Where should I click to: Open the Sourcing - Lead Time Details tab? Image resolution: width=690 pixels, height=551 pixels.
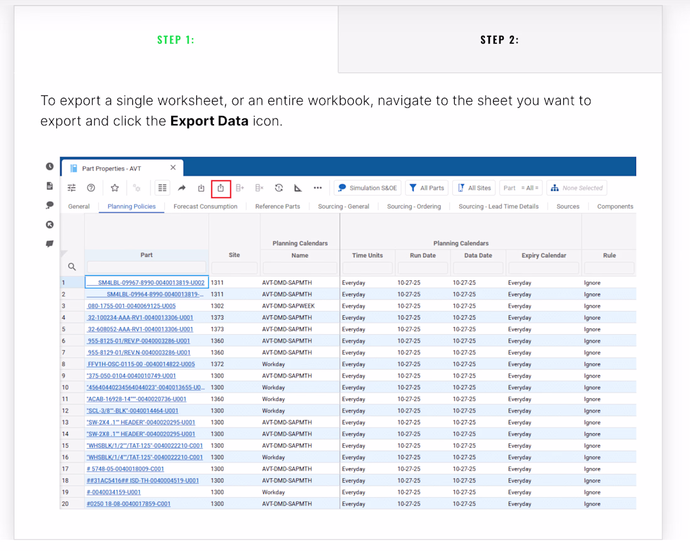coord(499,207)
